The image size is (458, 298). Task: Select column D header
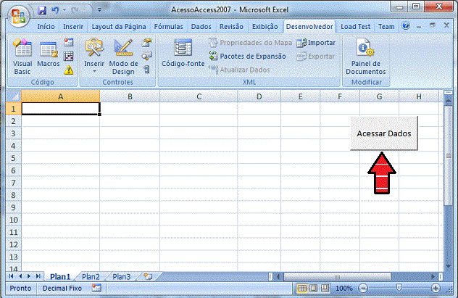[x=259, y=96]
